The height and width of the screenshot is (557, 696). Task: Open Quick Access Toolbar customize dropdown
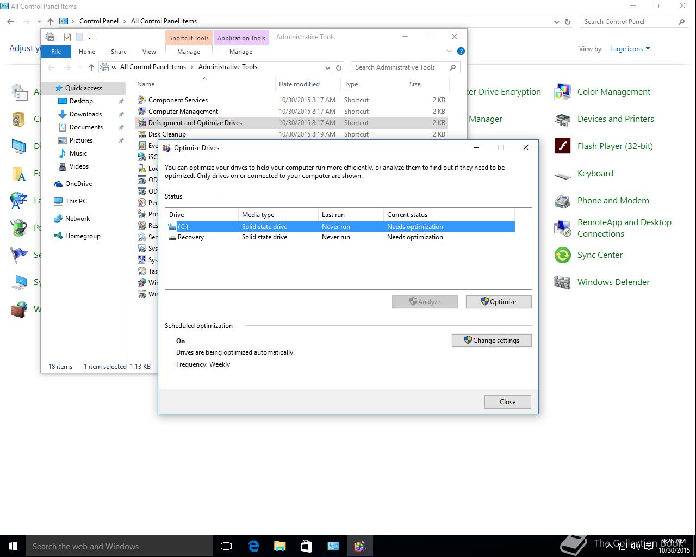pos(90,37)
